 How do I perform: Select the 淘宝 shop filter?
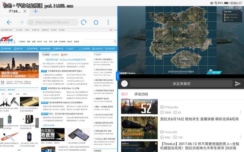pyautogui.click(x=25, y=94)
